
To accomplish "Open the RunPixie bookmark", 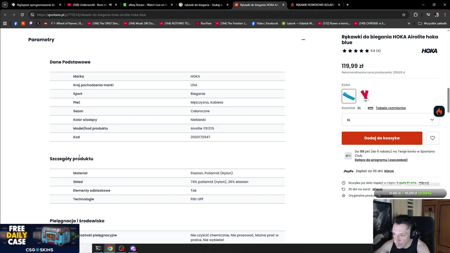I will point(204,24).
